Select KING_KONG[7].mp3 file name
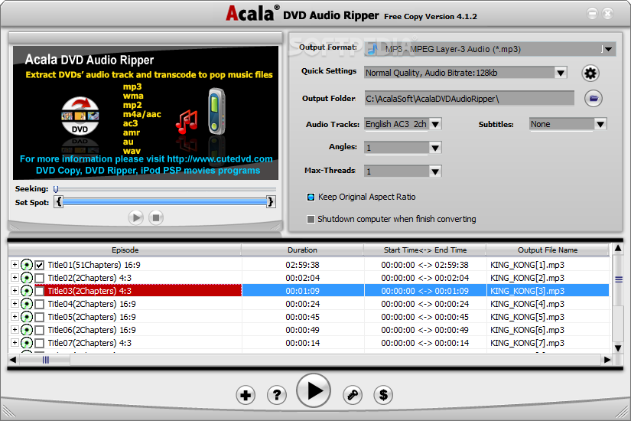Viewport: 631px width, 421px height. [527, 343]
